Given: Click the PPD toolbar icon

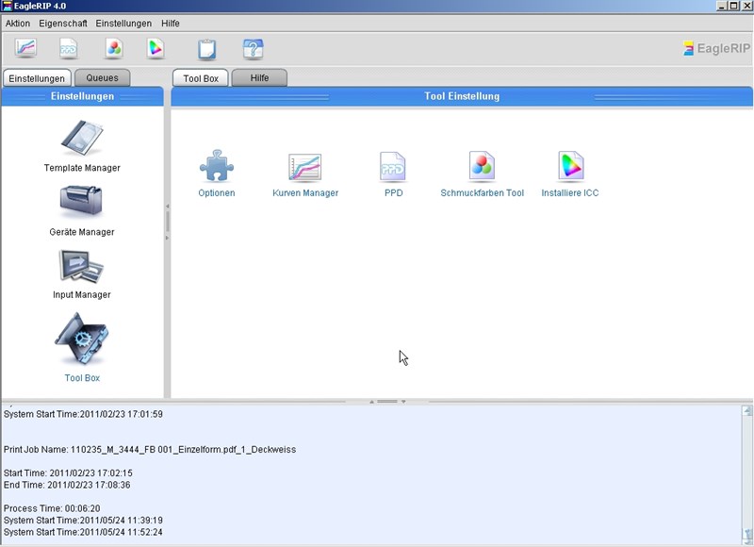Looking at the screenshot, I should pos(69,48).
